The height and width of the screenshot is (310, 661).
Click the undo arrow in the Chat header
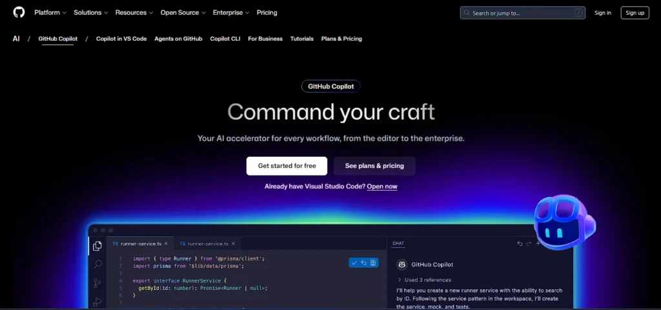pyautogui.click(x=520, y=243)
